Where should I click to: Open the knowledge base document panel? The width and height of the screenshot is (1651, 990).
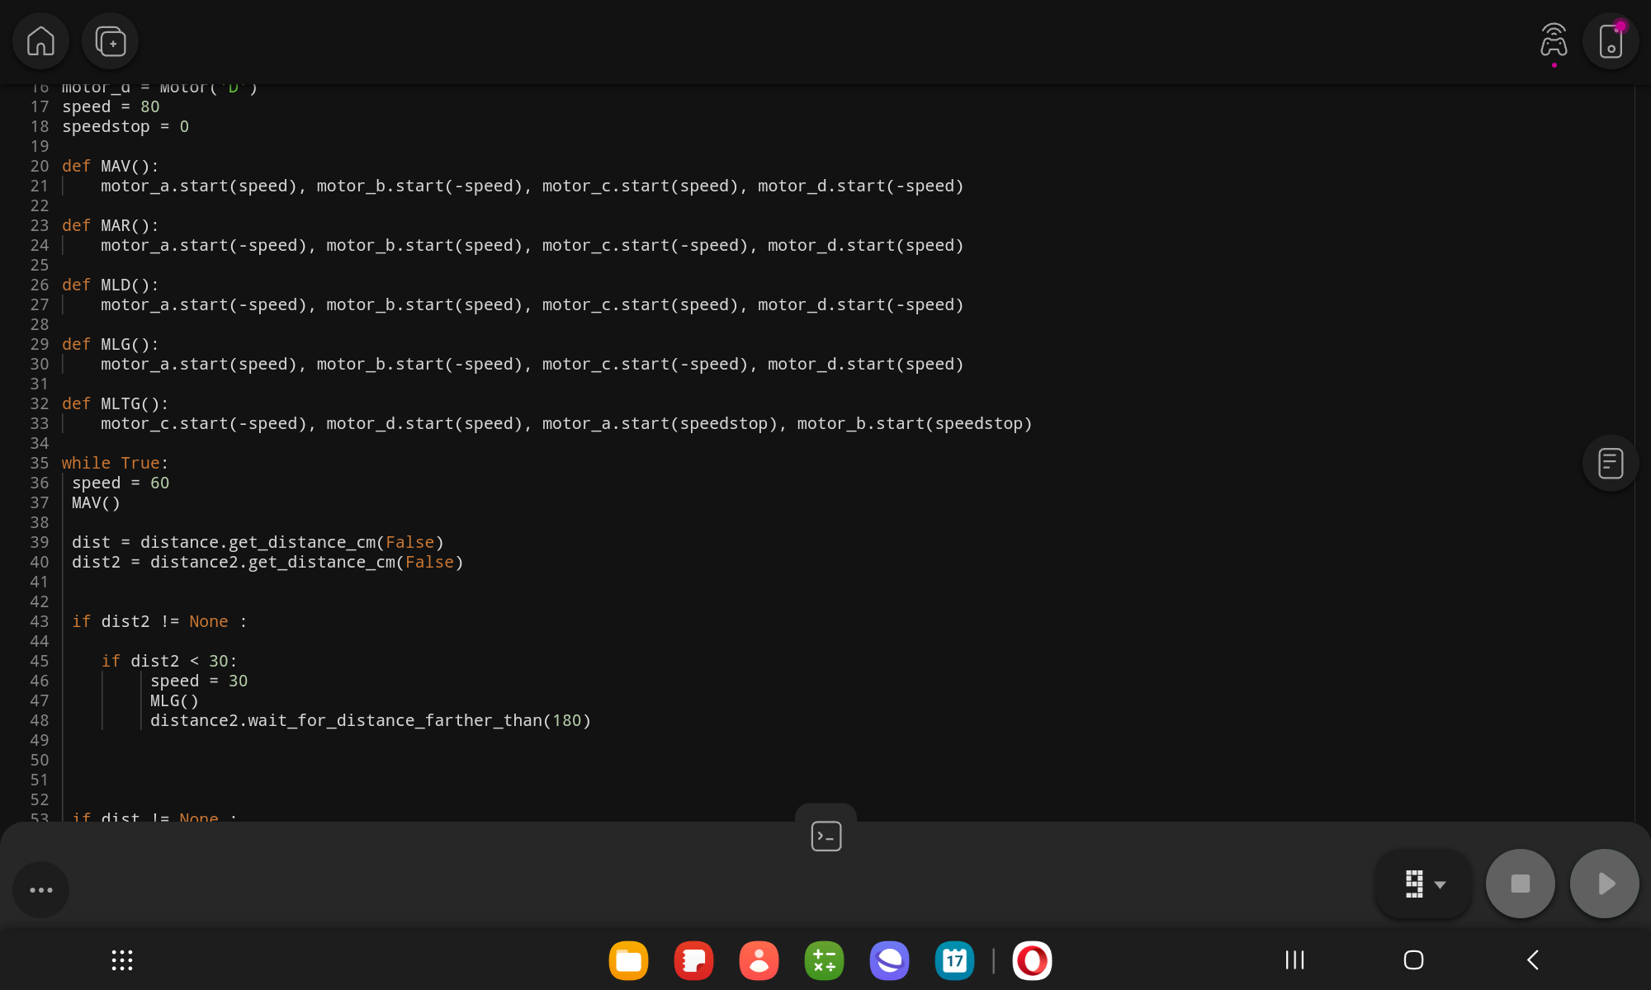click(x=1610, y=463)
